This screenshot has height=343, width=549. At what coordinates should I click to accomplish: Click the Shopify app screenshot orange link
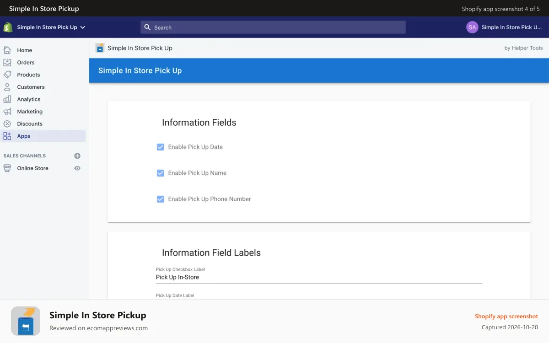pyautogui.click(x=506, y=316)
